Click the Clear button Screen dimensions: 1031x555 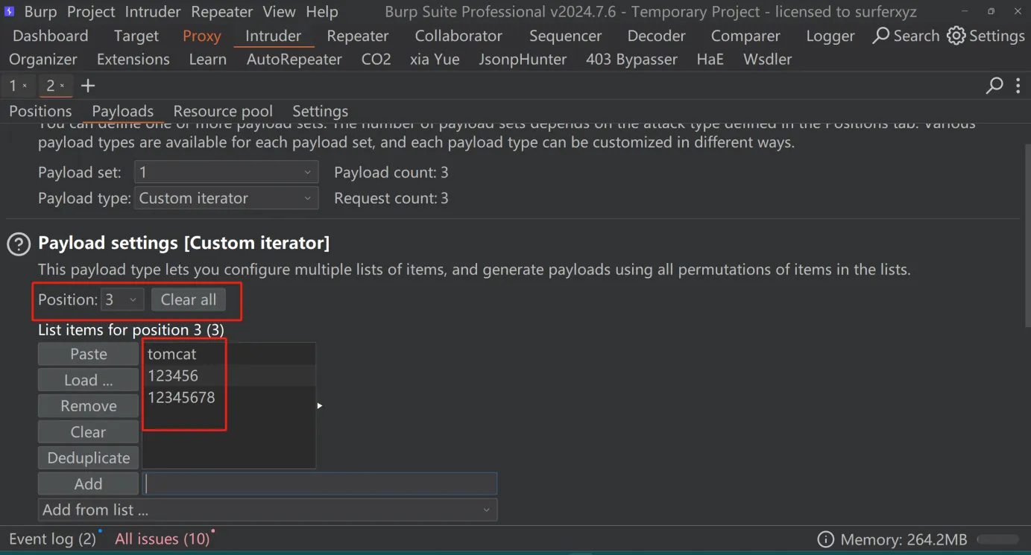click(x=88, y=432)
